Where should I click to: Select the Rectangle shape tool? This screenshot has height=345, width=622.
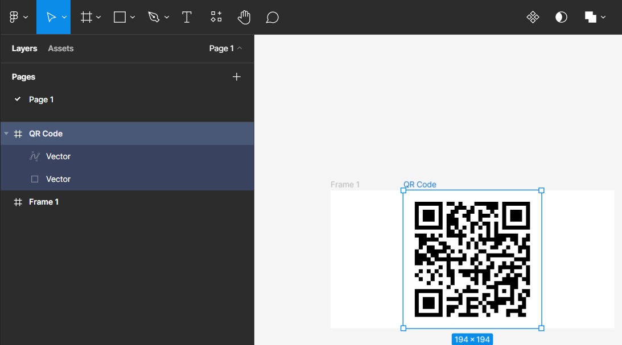pyautogui.click(x=120, y=17)
